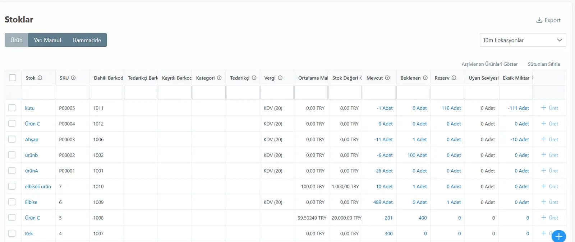Tick the checkbox for ürünb
The height and width of the screenshot is (242, 575).
(x=12, y=155)
